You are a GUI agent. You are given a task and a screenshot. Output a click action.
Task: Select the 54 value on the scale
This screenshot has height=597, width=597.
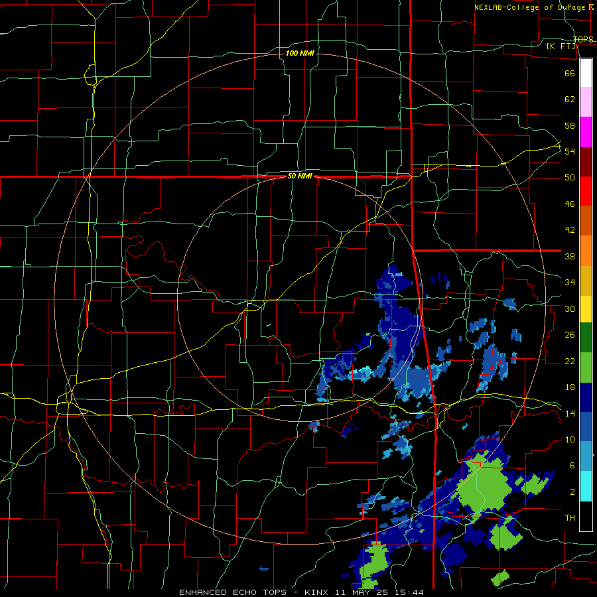(x=570, y=151)
